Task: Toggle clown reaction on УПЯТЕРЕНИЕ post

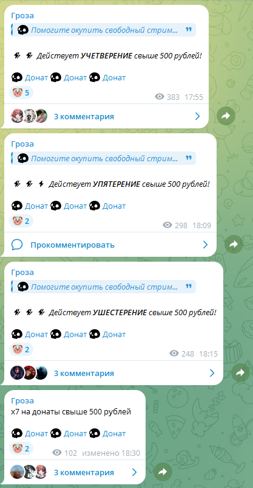Action: (x=21, y=221)
